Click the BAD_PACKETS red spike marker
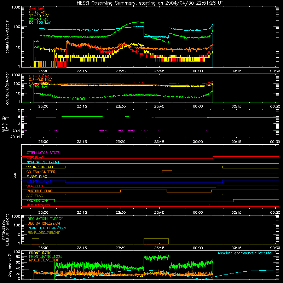This screenshot has width=283, height=283. (209, 205)
